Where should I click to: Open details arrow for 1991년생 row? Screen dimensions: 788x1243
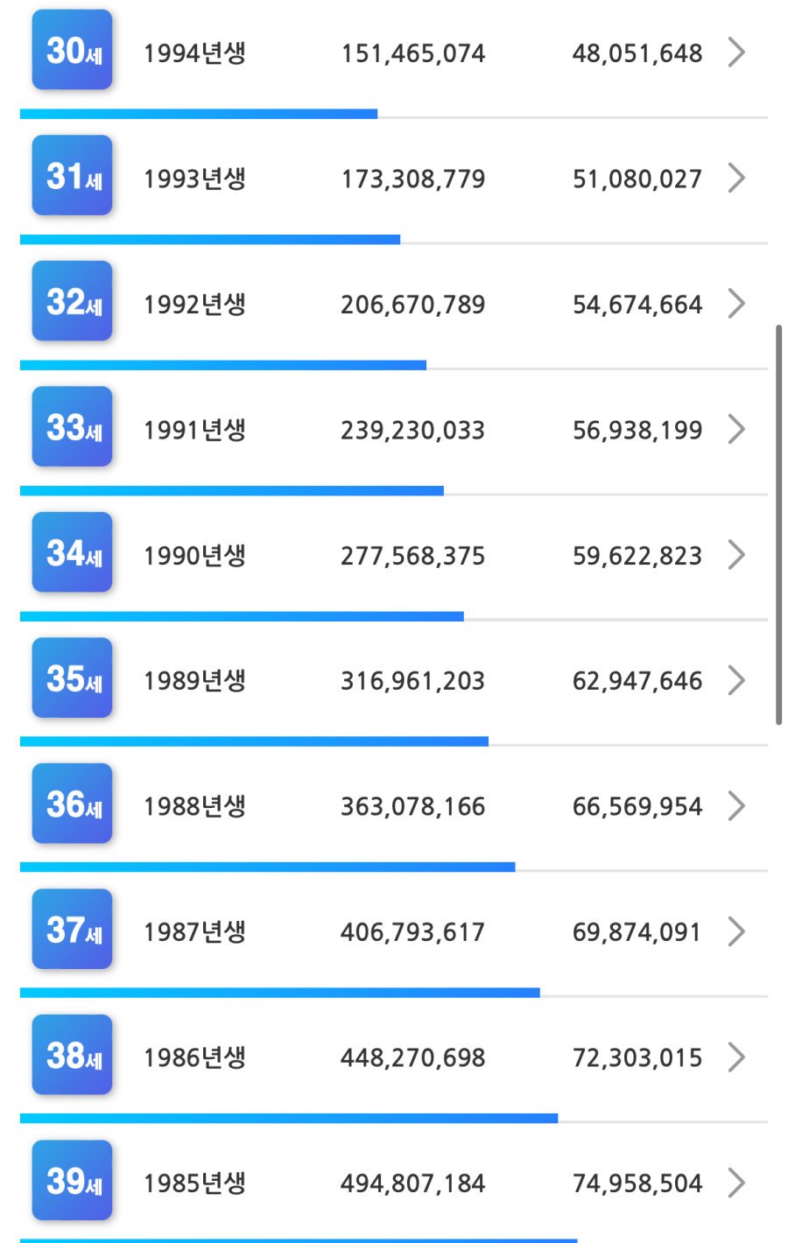736,430
